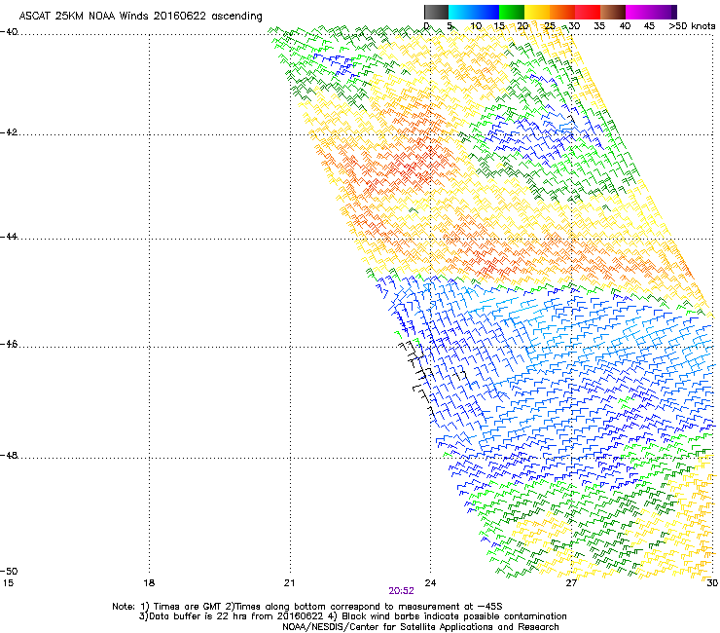
Task: Click the -42 latitude axis label
Action: [x=9, y=132]
